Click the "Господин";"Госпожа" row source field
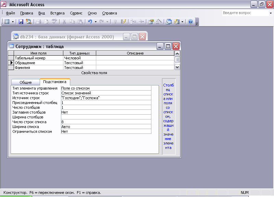Screen dimensions: 274x197 click(x=106, y=98)
